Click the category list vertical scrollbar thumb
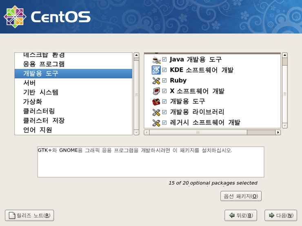The width and height of the screenshot is (302, 226). click(136, 95)
